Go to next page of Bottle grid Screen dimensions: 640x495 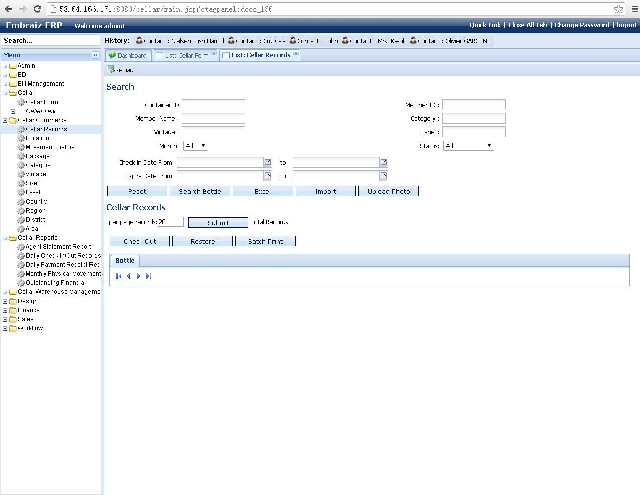click(x=139, y=276)
